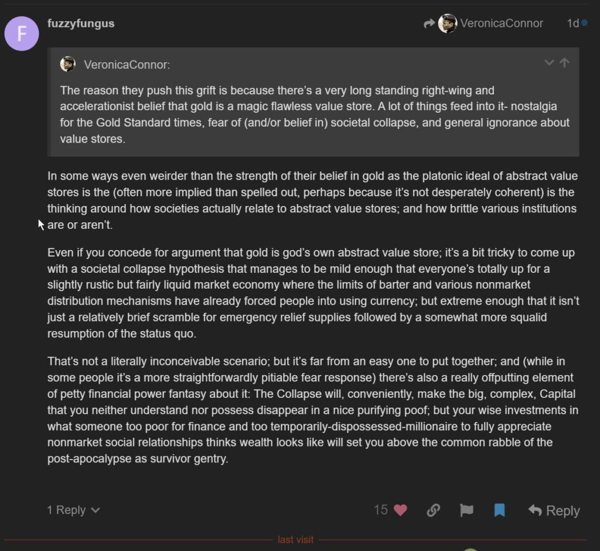The height and width of the screenshot is (551, 600).
Task: Show the post VeronicaConnor is replied to
Action: pyautogui.click(x=502, y=23)
